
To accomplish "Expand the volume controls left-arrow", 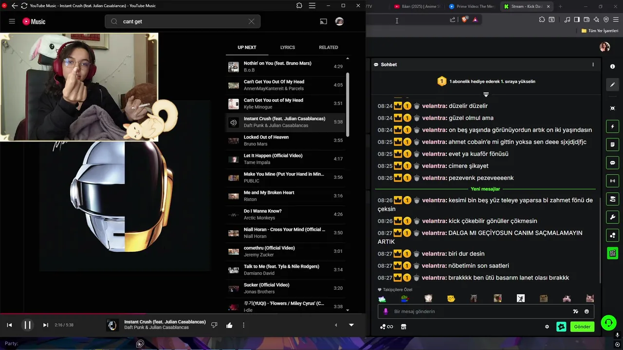I will pyautogui.click(x=335, y=325).
